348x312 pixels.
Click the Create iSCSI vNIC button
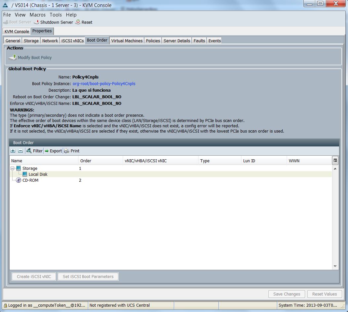pyautogui.click(x=34, y=277)
